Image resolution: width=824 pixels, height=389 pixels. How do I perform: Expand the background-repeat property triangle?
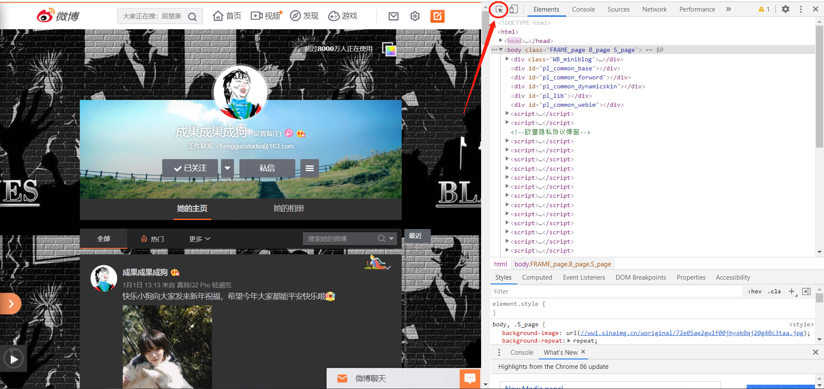click(569, 341)
